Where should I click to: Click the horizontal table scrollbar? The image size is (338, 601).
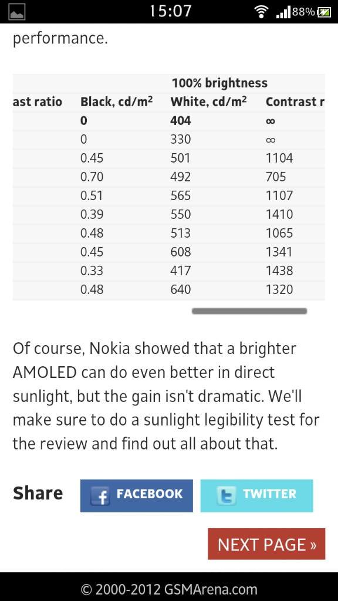tap(249, 311)
